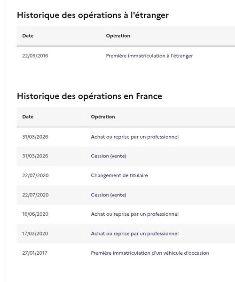Click the 27/01/2017 date cell

click(x=35, y=253)
